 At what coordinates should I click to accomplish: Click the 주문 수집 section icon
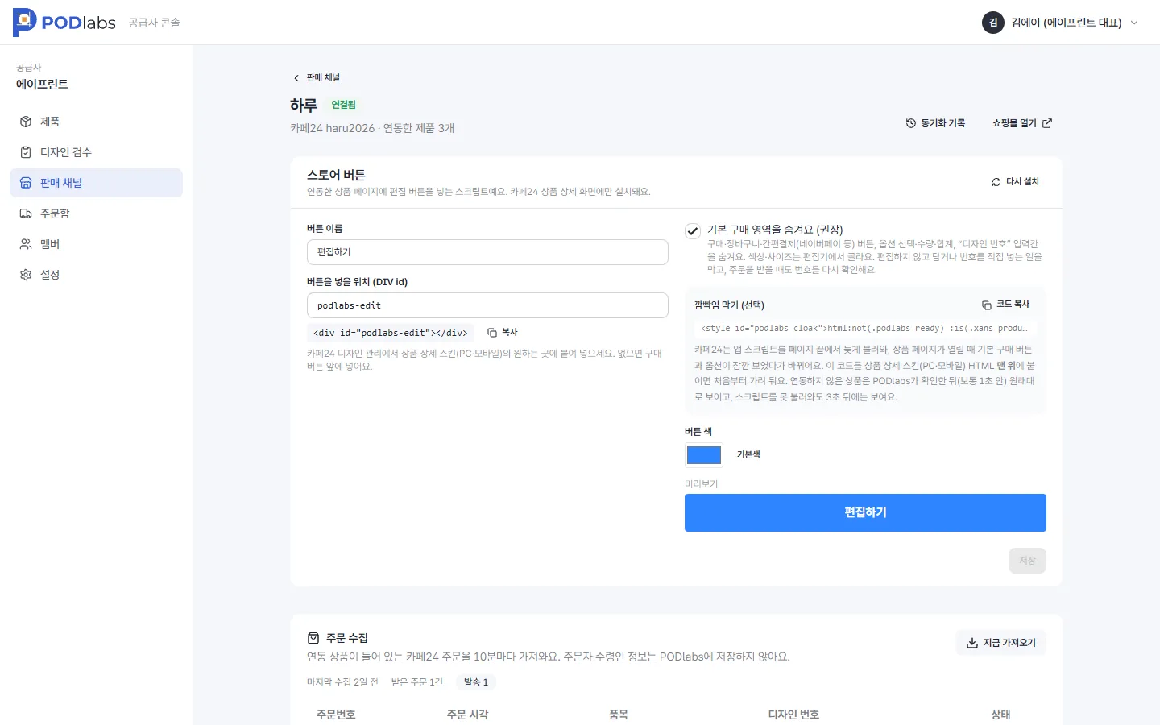(x=313, y=638)
